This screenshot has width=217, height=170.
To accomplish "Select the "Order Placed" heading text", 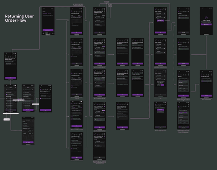I will [x=206, y=20].
